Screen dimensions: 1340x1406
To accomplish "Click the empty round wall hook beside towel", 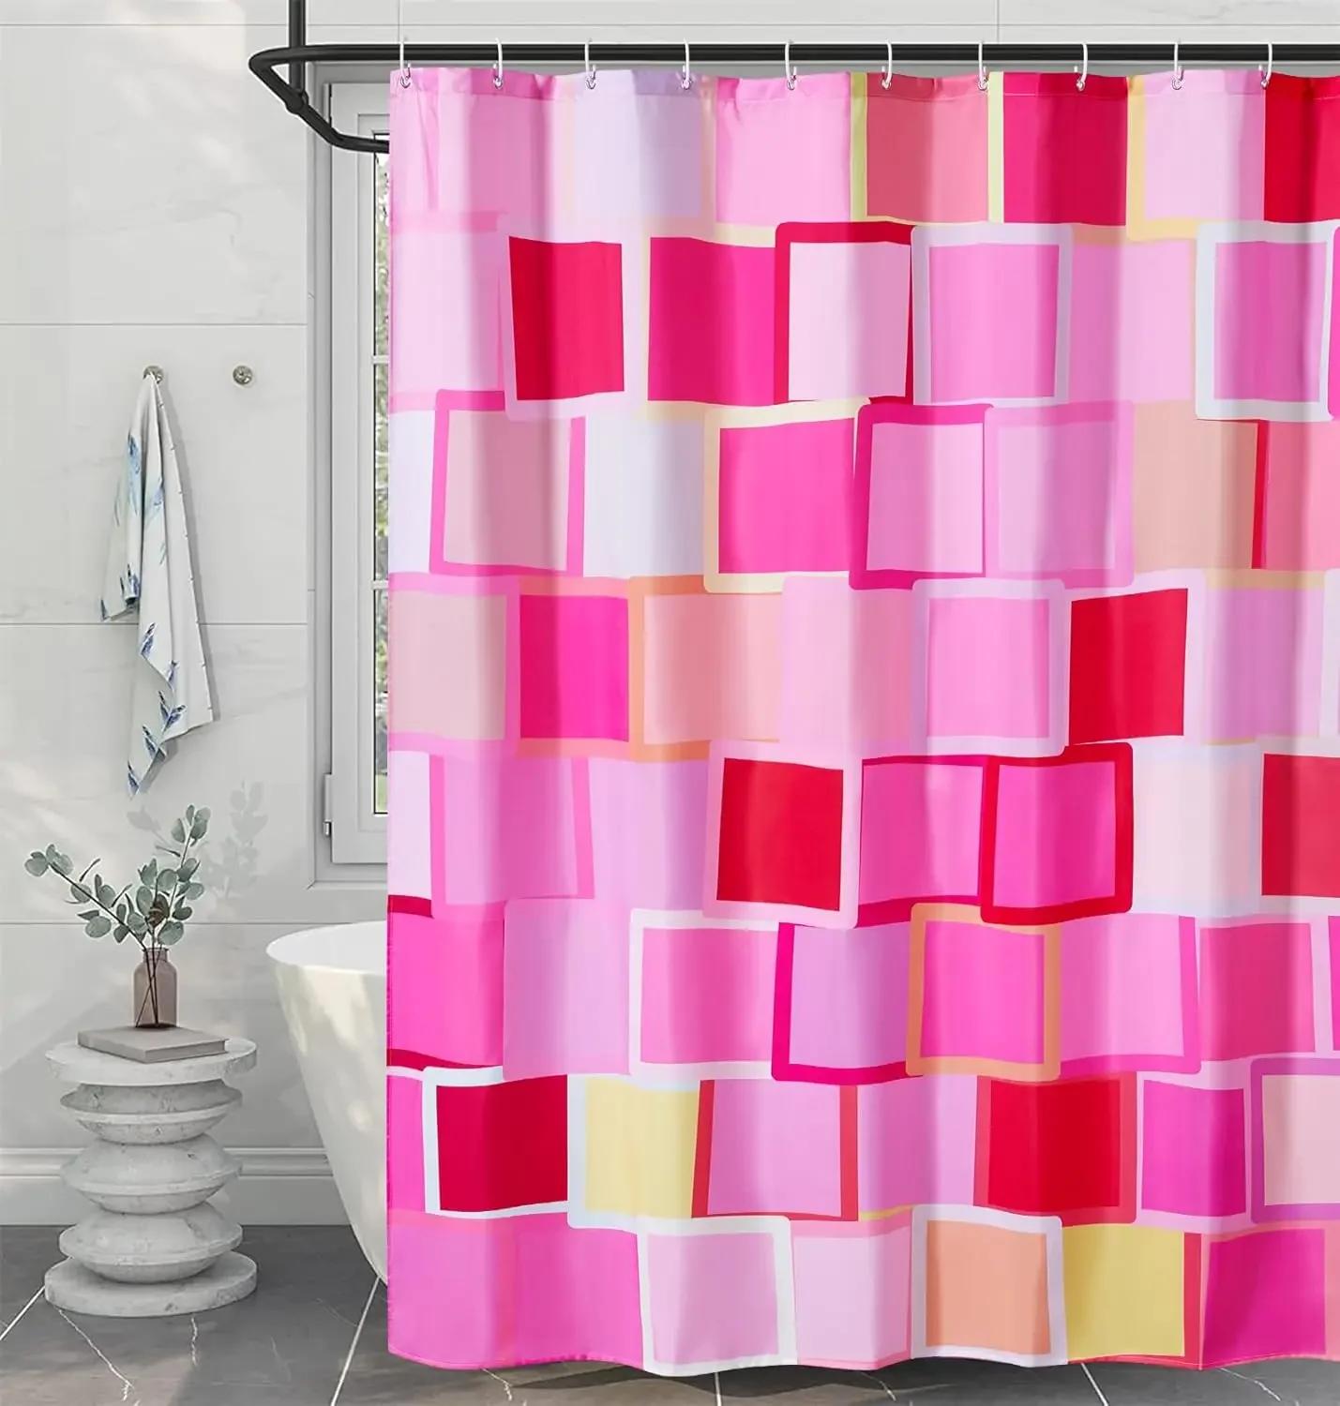I will 244,375.
